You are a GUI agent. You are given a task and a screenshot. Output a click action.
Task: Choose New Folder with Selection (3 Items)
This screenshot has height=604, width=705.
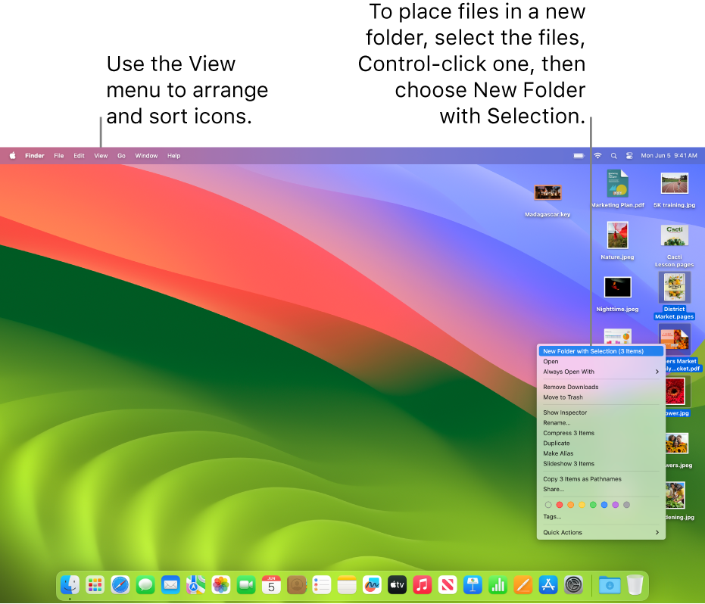point(601,351)
